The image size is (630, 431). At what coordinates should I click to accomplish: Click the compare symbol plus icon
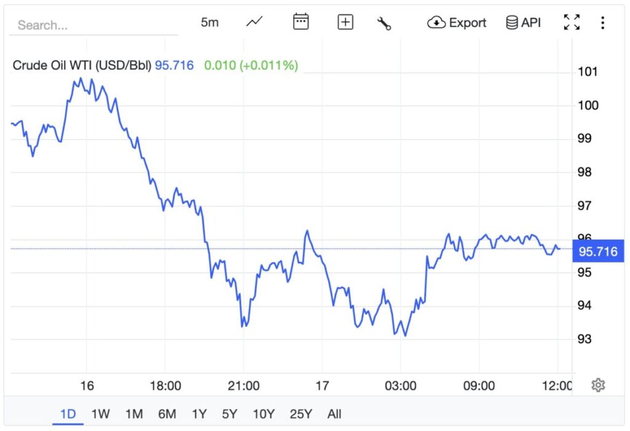tap(345, 22)
